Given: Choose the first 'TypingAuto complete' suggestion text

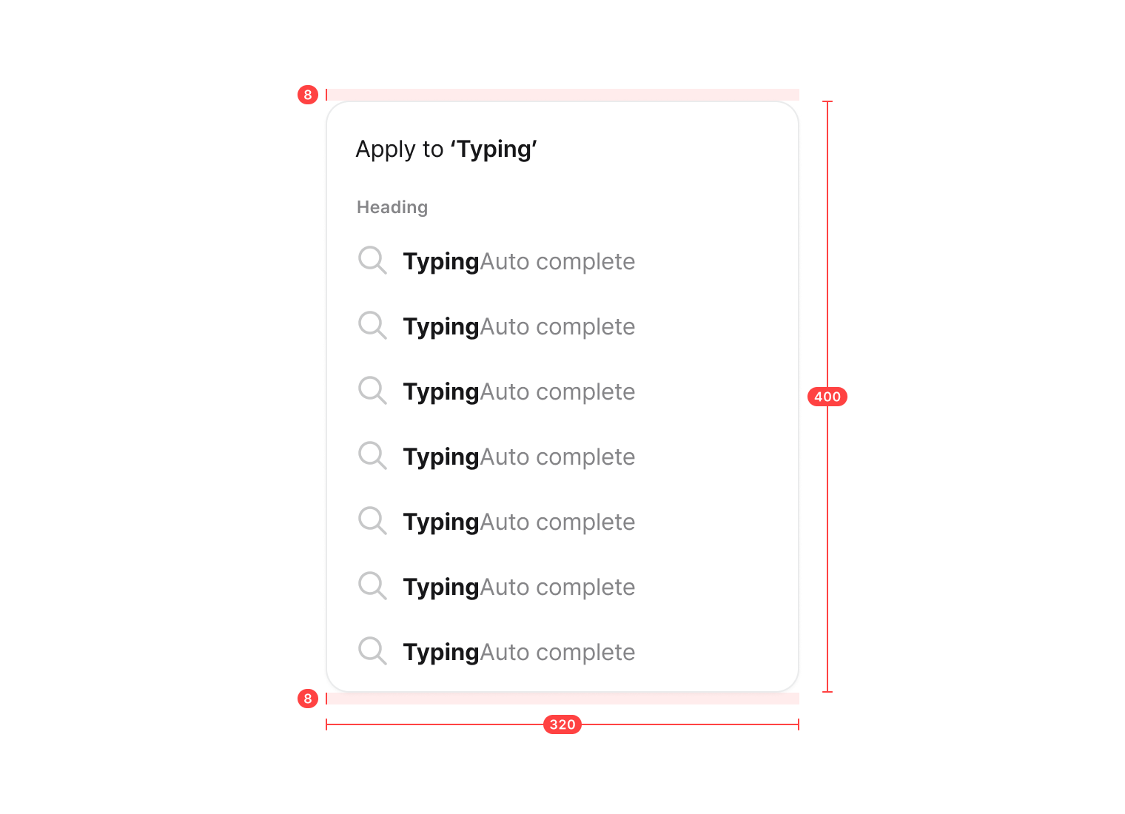Looking at the screenshot, I should tap(519, 262).
